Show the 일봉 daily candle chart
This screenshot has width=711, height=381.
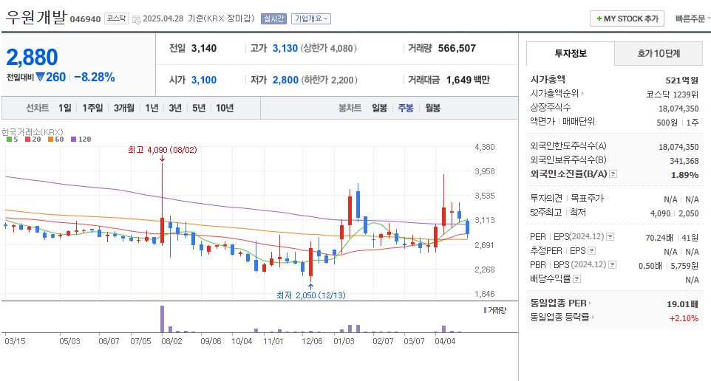380,108
